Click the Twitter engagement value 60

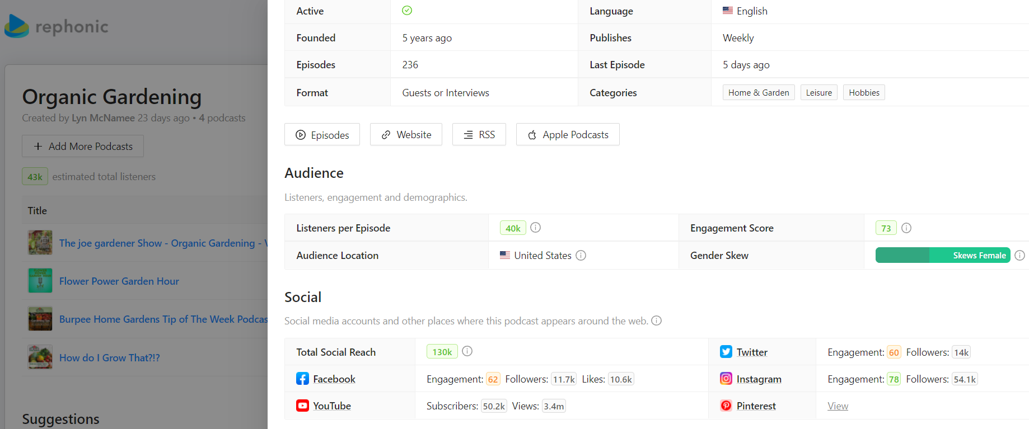pos(894,352)
